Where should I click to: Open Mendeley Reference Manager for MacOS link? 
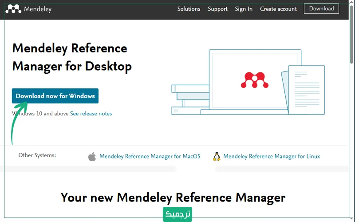[150, 156]
